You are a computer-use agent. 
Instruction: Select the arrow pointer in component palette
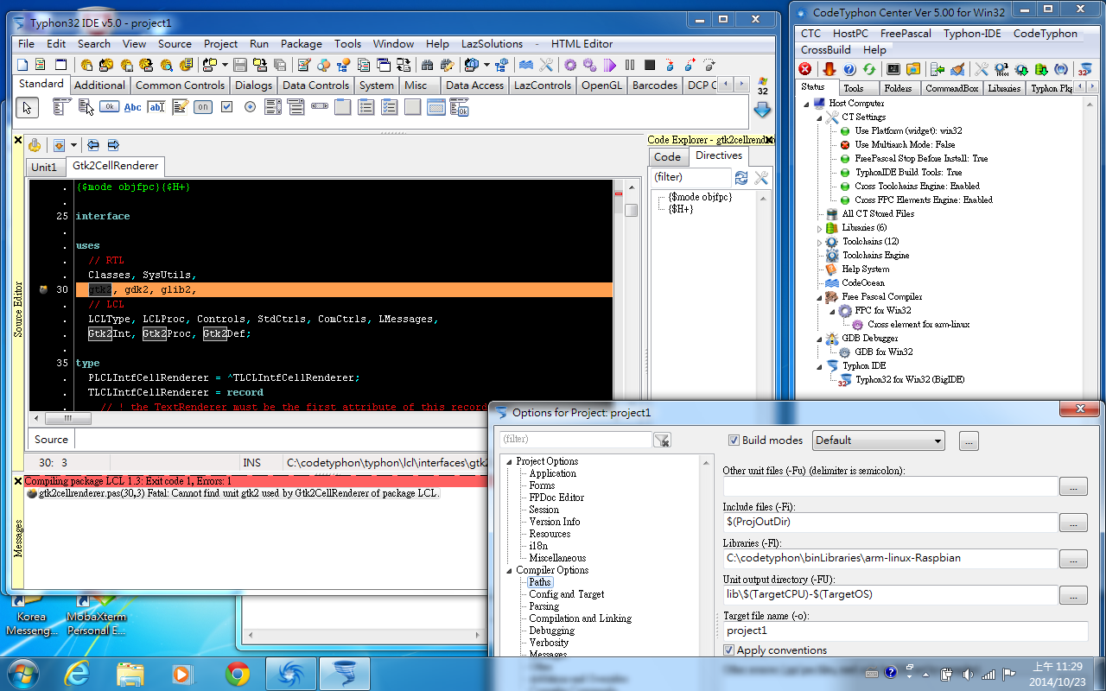click(27, 107)
